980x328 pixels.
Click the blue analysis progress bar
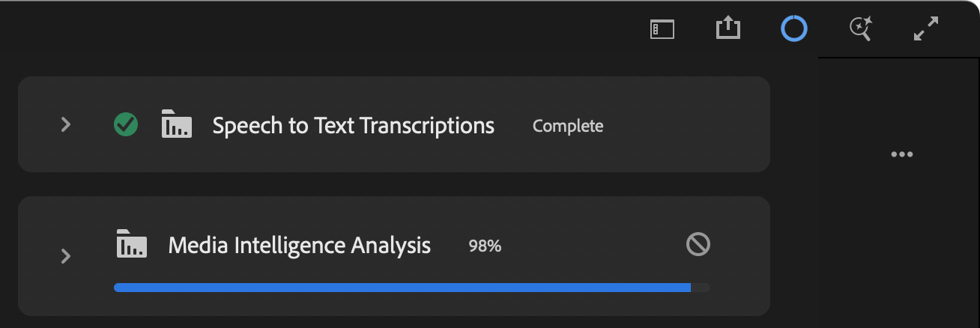click(x=402, y=288)
